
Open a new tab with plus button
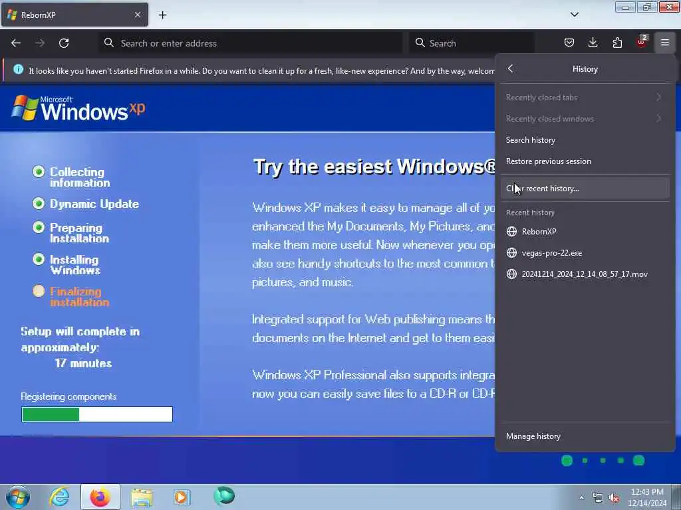(162, 15)
